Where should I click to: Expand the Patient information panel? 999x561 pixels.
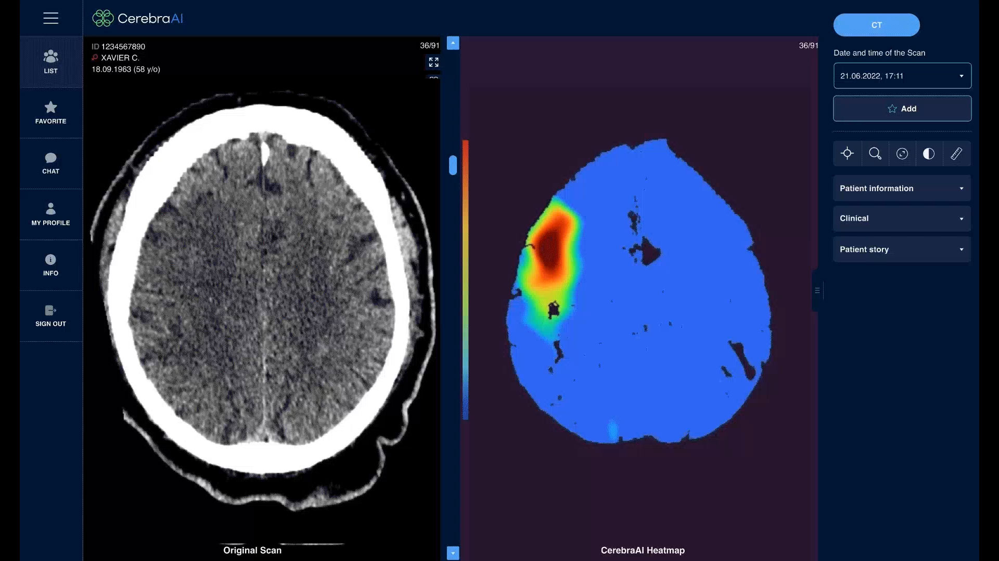pos(902,189)
